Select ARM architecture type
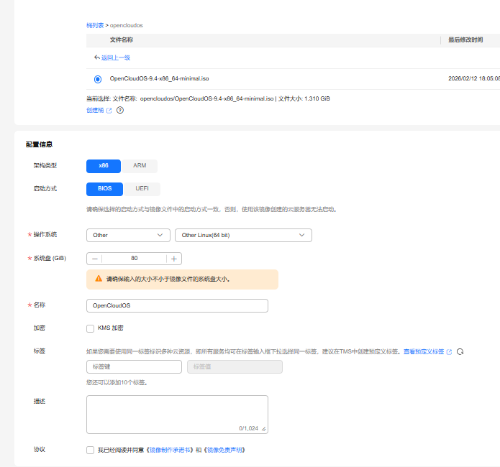The image size is (500, 467). coord(140,166)
